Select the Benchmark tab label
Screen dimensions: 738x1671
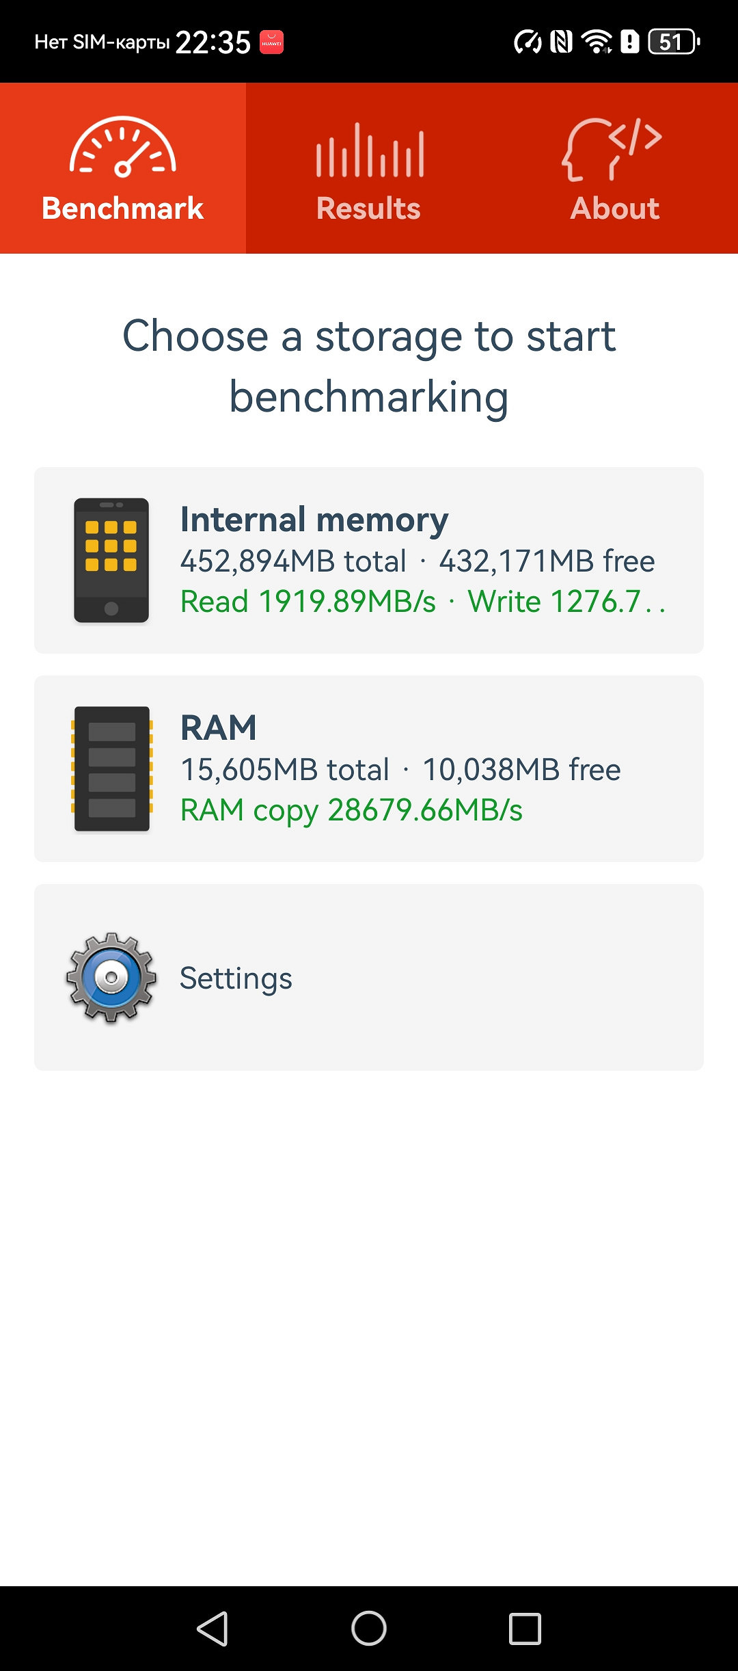(x=123, y=209)
